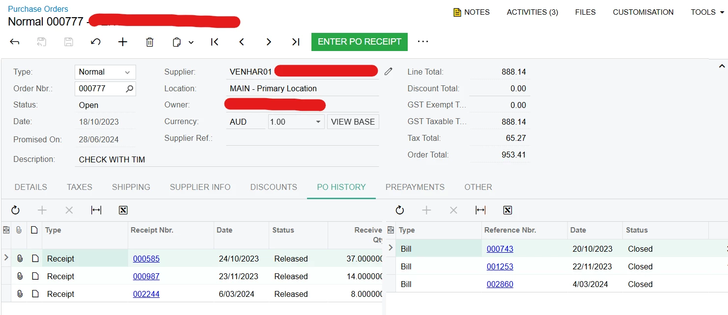Click the ENTER PO RECEIPT button
The height and width of the screenshot is (315, 728).
pos(360,42)
